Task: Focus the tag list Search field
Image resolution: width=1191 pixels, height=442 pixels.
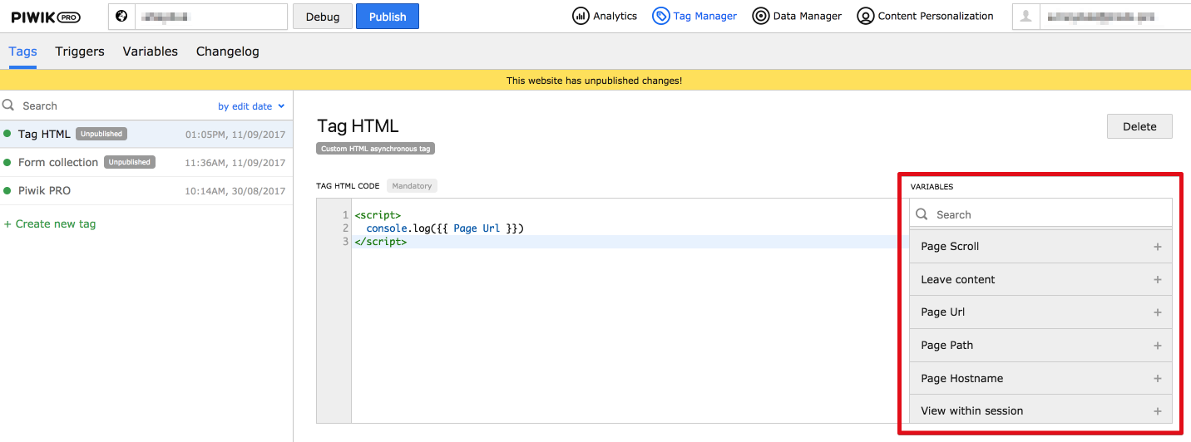Action: [x=108, y=106]
